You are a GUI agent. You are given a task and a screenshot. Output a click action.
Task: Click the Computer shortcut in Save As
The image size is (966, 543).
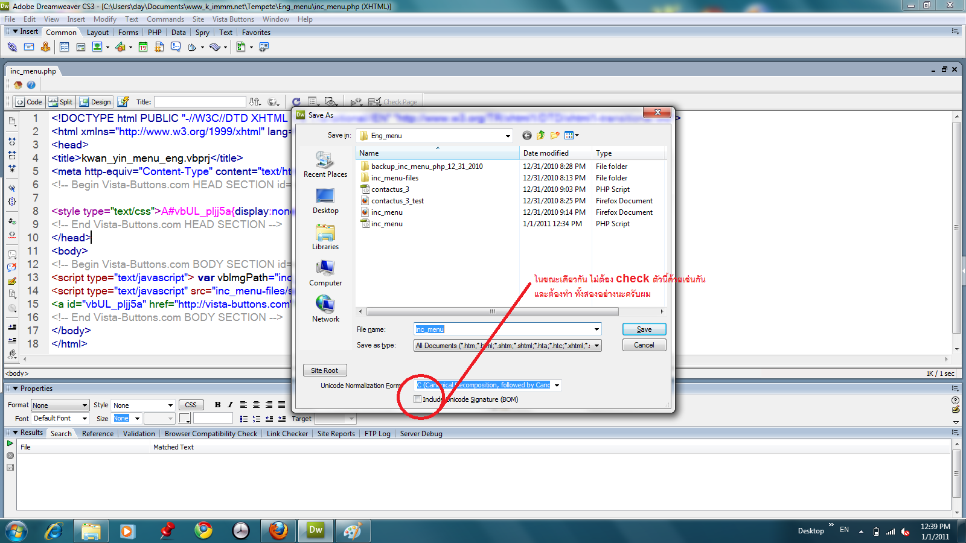click(x=325, y=273)
